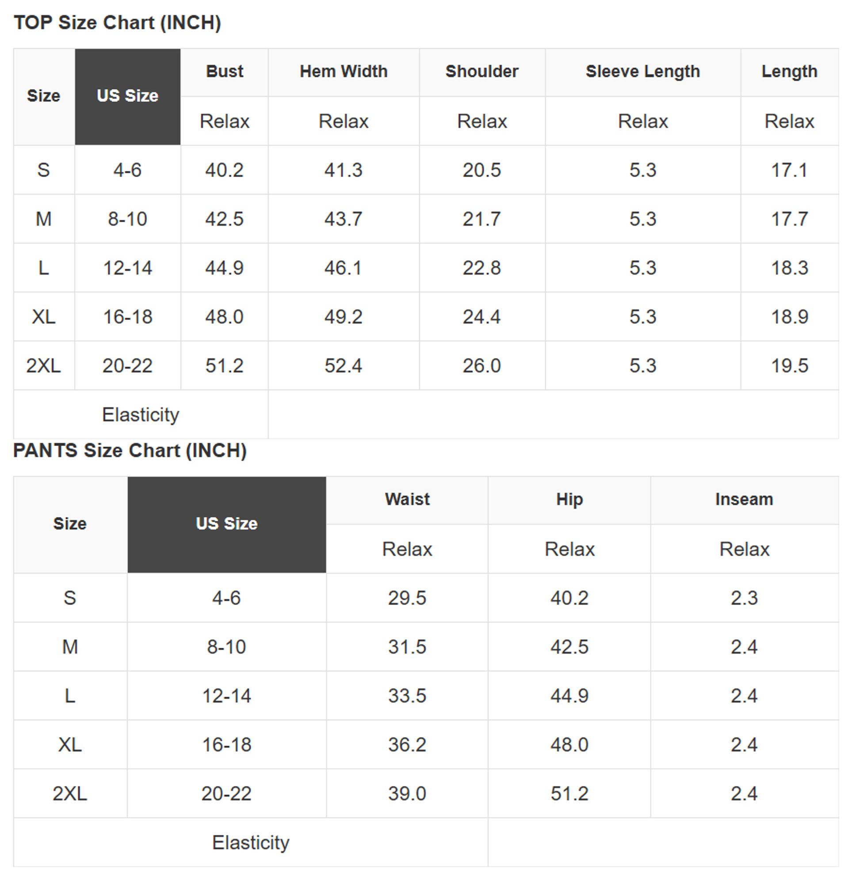Screen dimensions: 856x885
Task: Click the Waist column header
Action: (407, 500)
